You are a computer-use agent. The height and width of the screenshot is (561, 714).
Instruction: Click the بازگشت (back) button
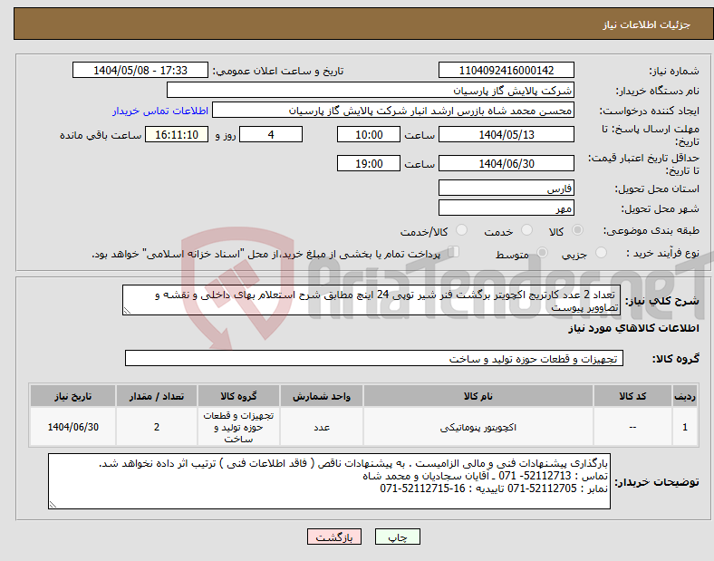[x=334, y=537]
